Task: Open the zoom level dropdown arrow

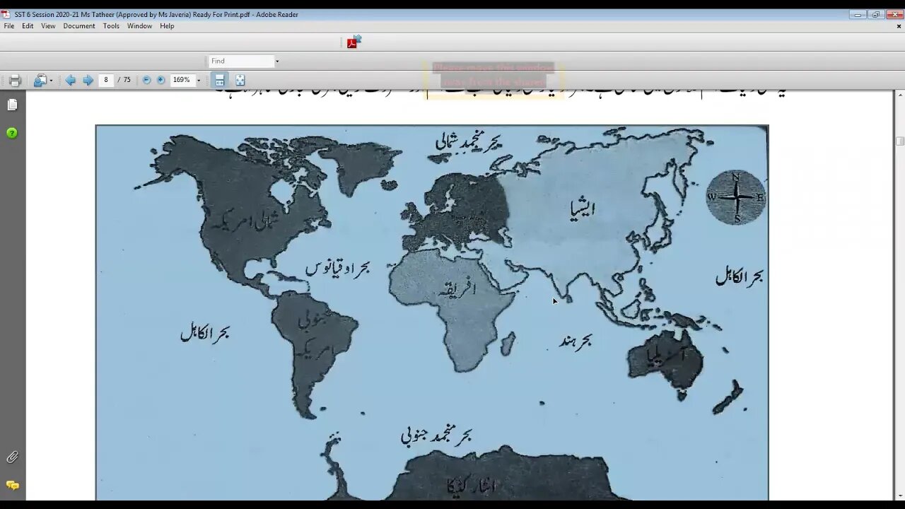Action: tap(199, 81)
